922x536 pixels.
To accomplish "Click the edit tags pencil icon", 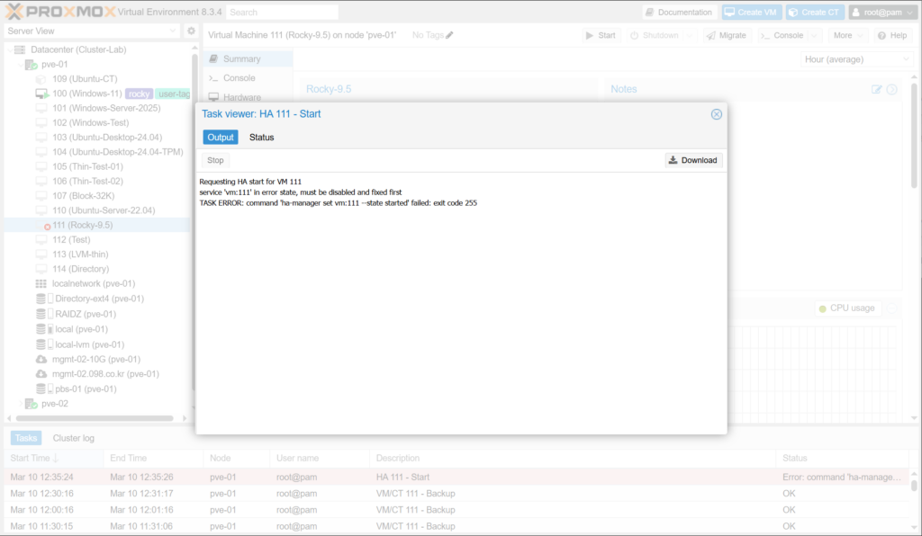I will click(x=450, y=35).
